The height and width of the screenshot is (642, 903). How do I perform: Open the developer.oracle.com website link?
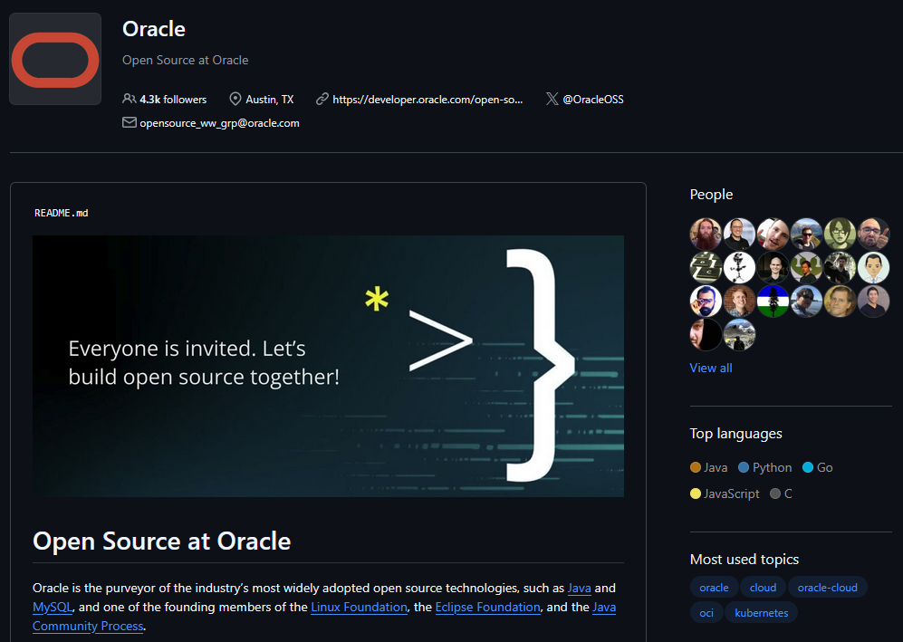pos(427,100)
